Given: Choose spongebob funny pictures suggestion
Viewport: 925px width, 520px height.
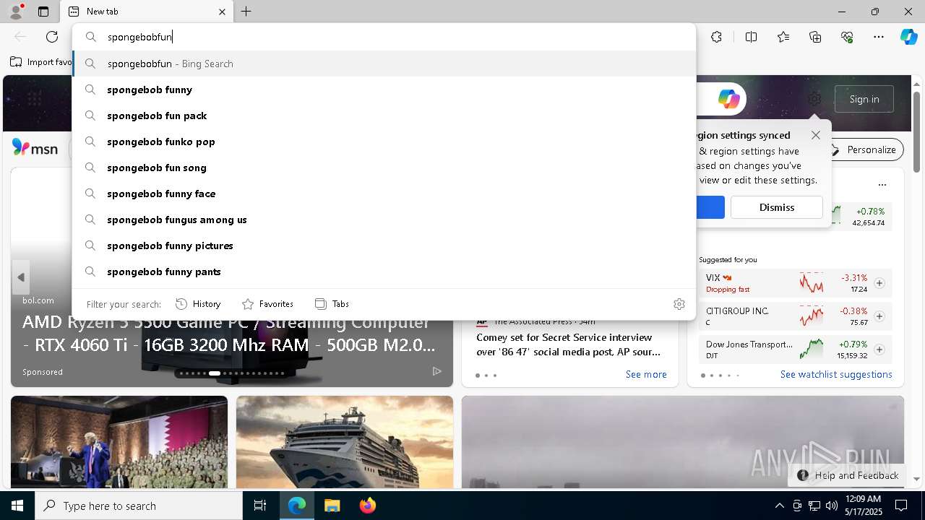Looking at the screenshot, I should tap(384, 246).
